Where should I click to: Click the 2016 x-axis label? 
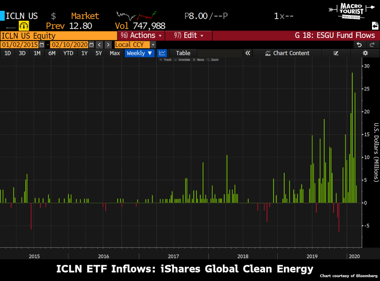[104, 256]
